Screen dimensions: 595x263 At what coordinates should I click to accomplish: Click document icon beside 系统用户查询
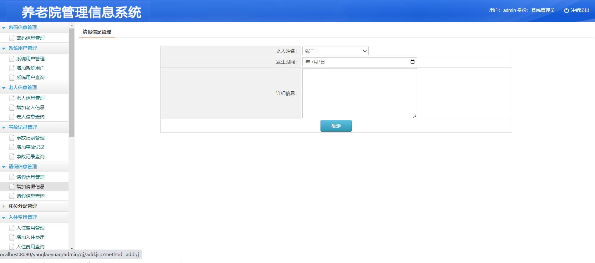pyautogui.click(x=12, y=78)
